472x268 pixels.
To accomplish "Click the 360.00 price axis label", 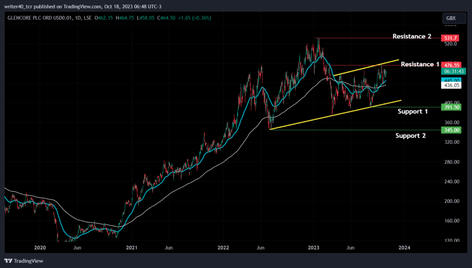I will [x=452, y=123].
